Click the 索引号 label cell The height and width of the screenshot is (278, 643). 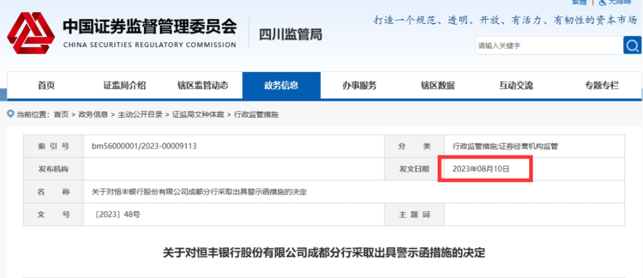click(54, 146)
